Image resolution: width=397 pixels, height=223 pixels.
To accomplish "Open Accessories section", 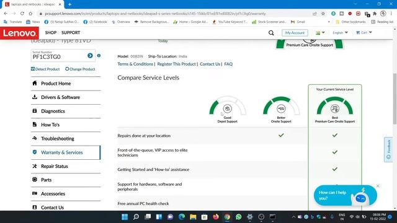I will [x=66, y=194].
